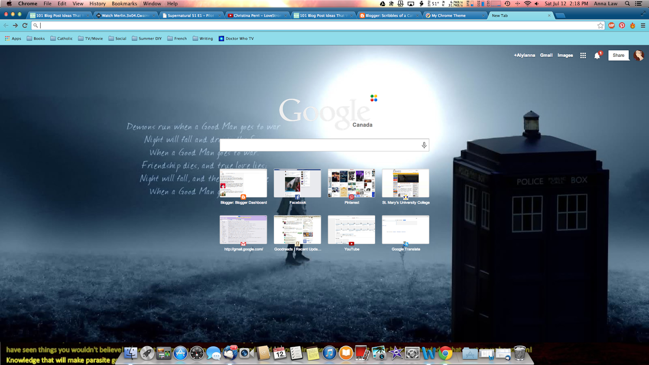This screenshot has width=649, height=365.
Task: Switch to the Christina Perri YouTube tab
Action: [x=257, y=15]
